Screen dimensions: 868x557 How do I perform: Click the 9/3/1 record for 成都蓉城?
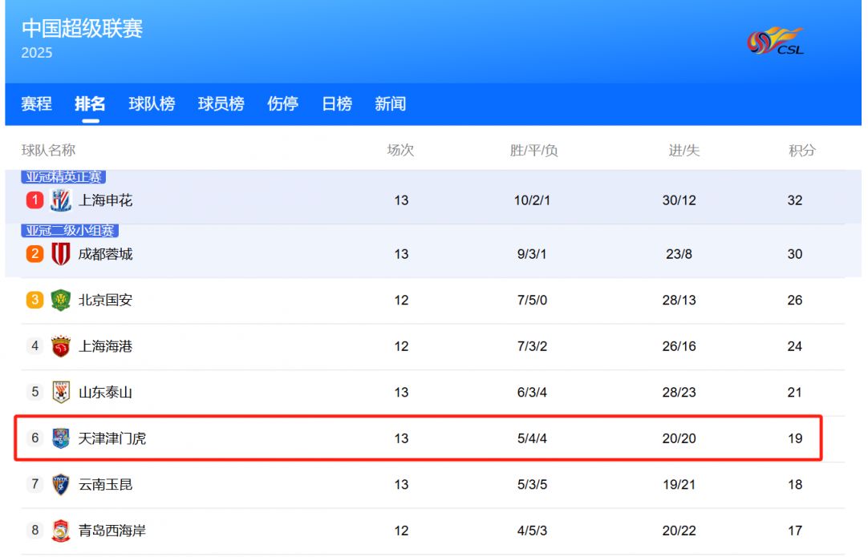pos(532,254)
